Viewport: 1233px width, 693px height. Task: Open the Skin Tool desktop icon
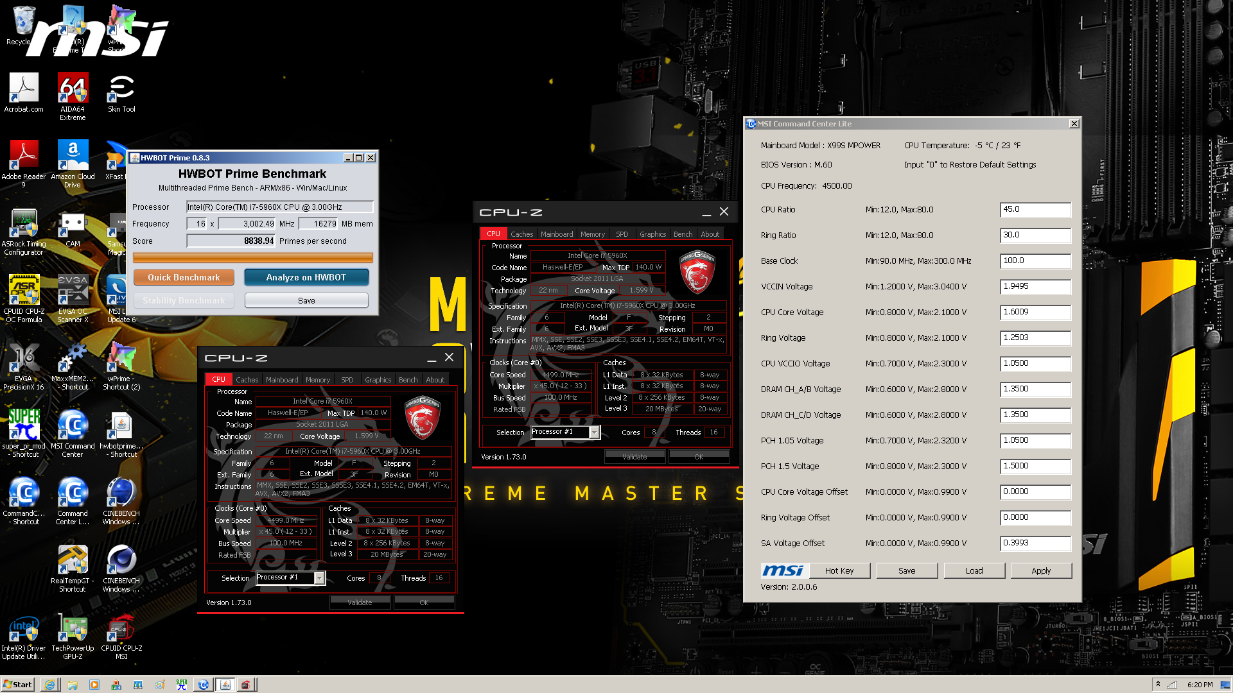click(x=121, y=92)
